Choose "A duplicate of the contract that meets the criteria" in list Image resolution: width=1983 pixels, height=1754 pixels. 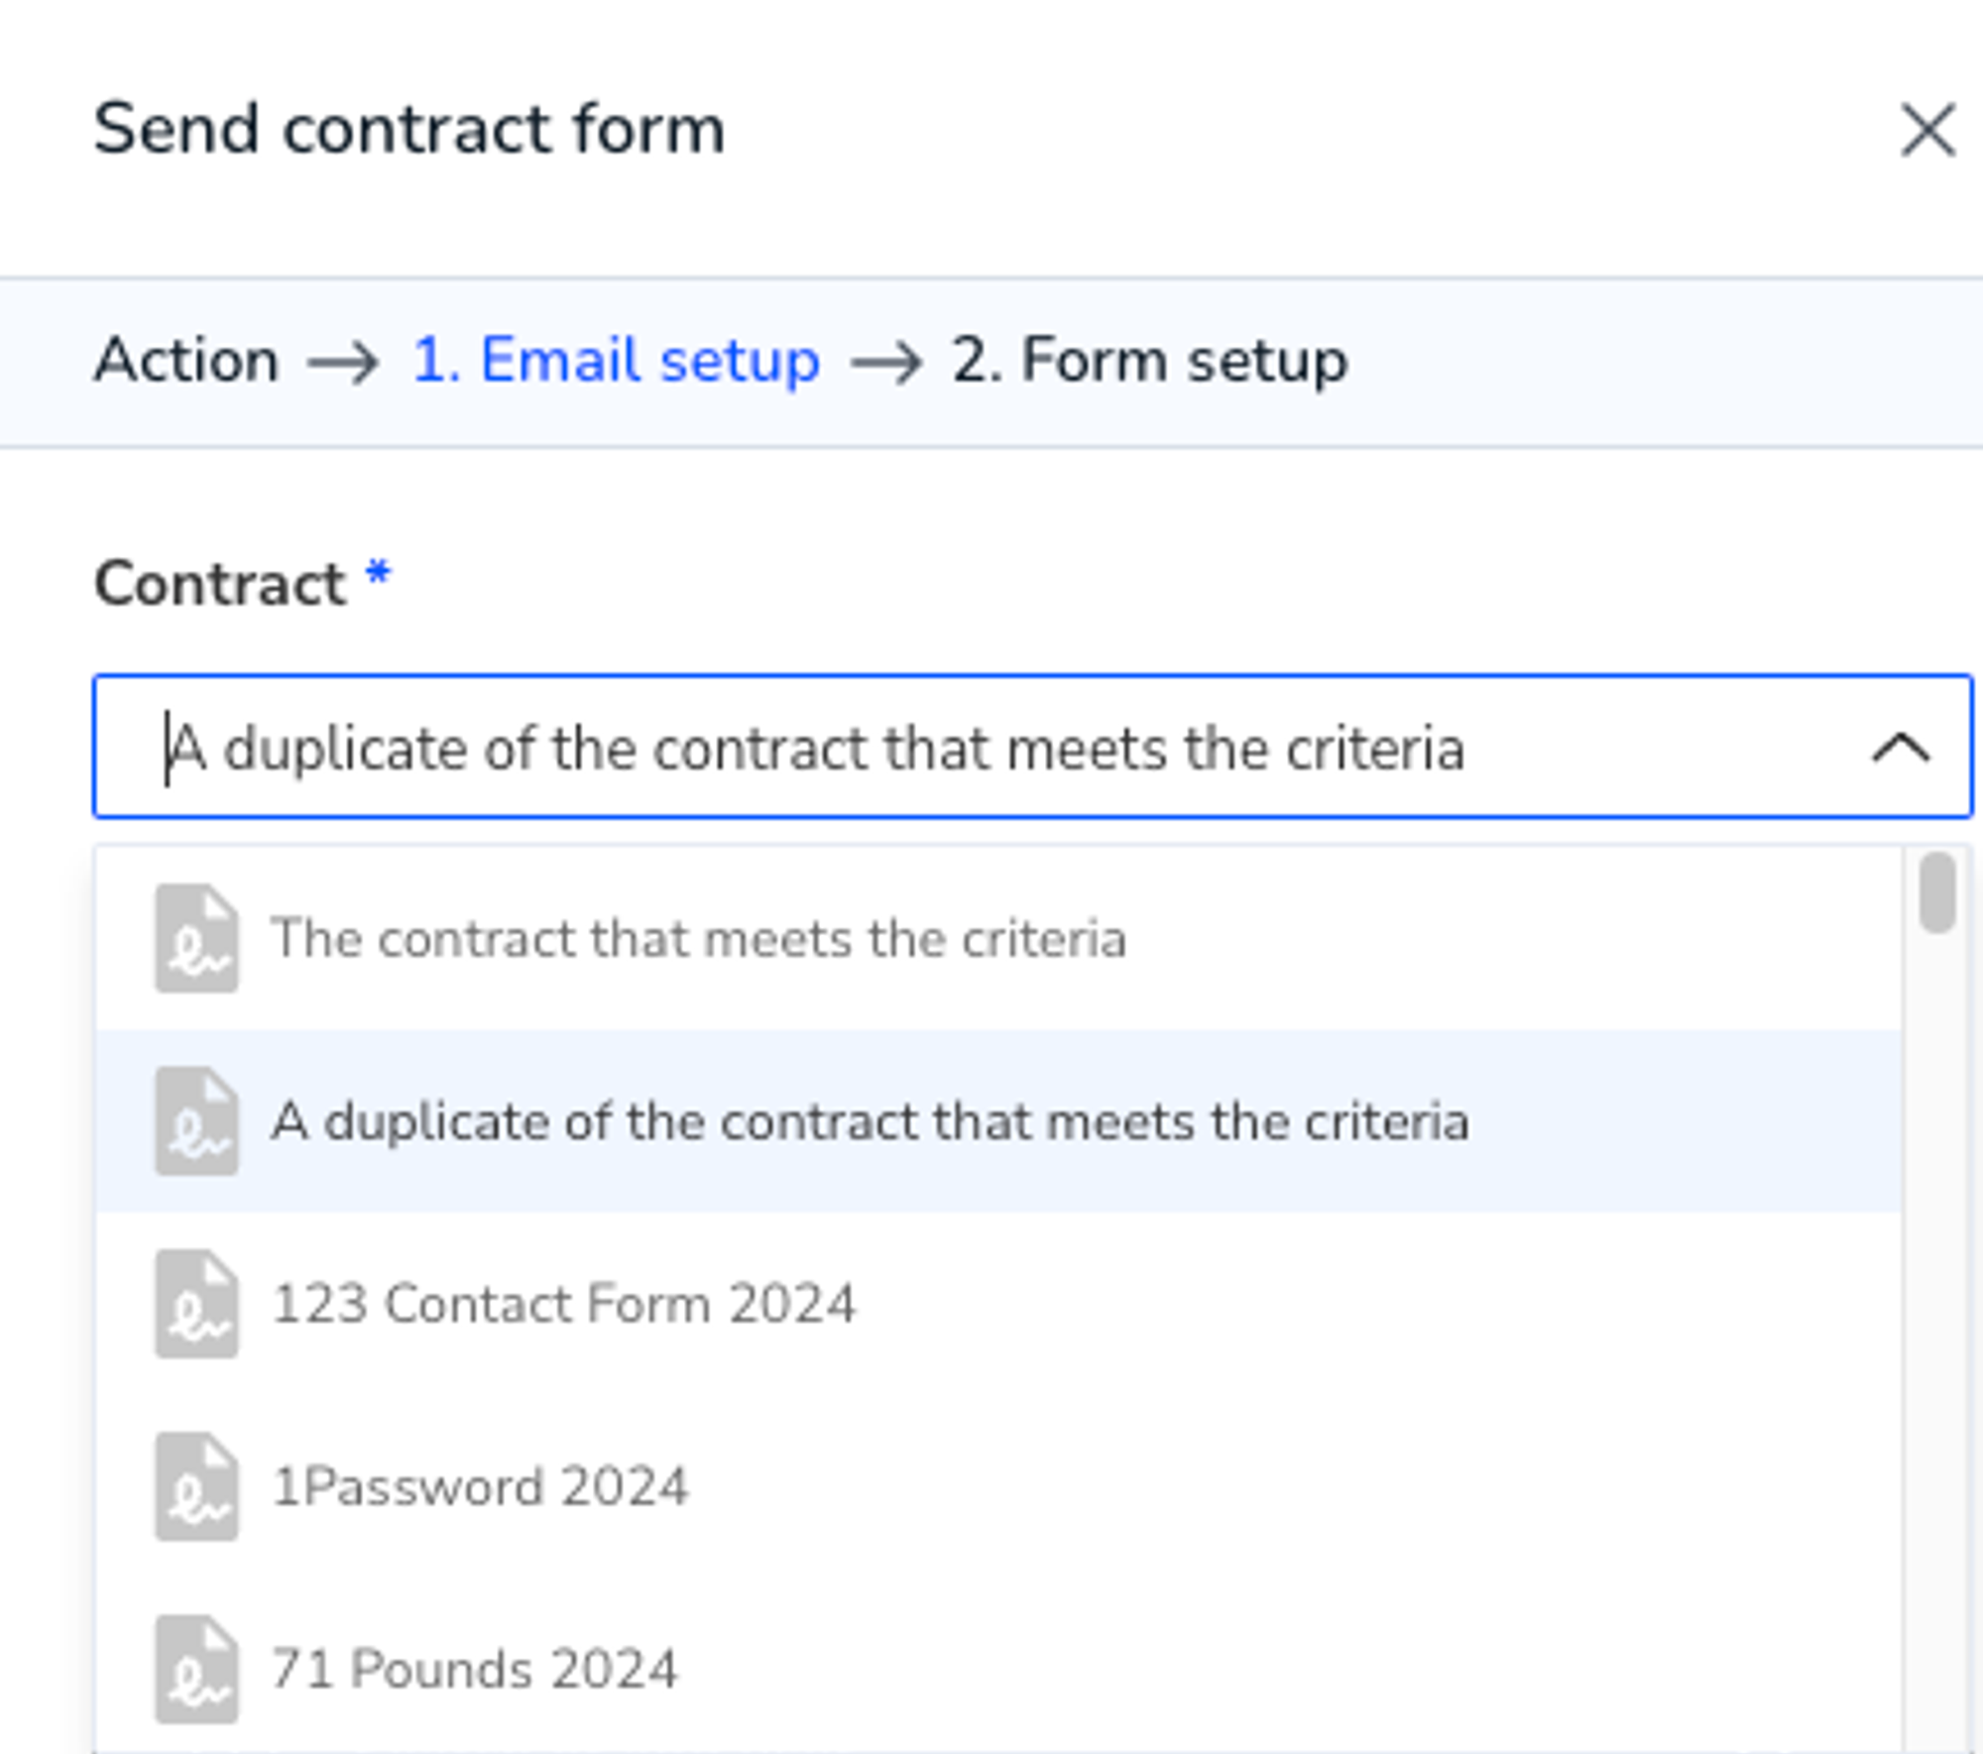tap(998, 1120)
